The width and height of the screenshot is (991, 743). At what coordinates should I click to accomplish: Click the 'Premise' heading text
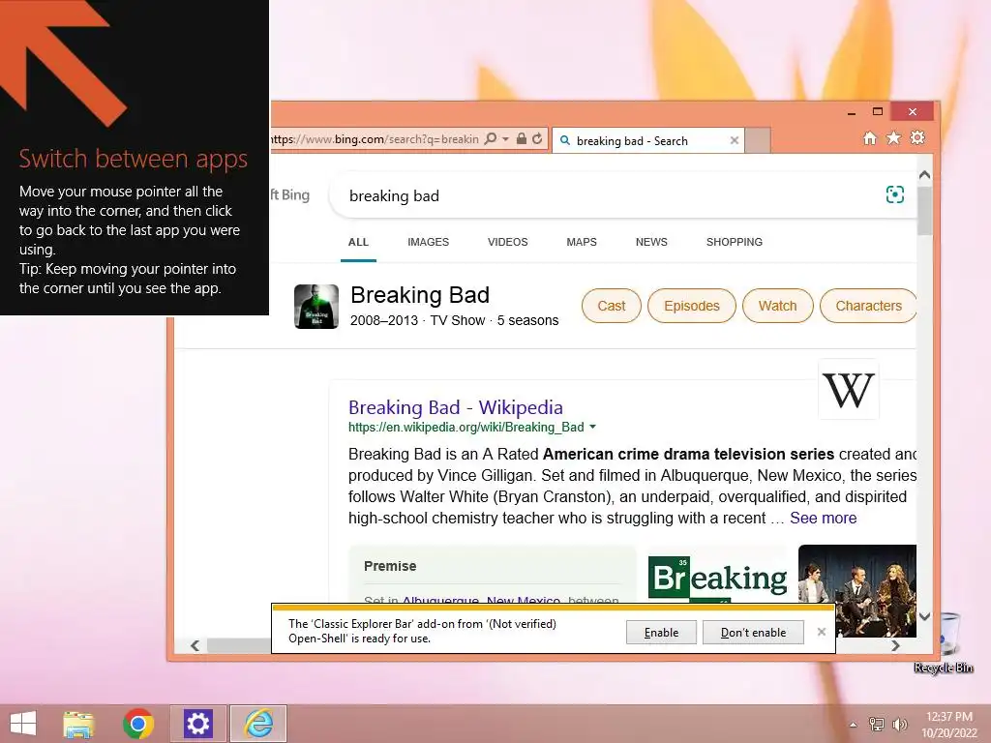[390, 566]
